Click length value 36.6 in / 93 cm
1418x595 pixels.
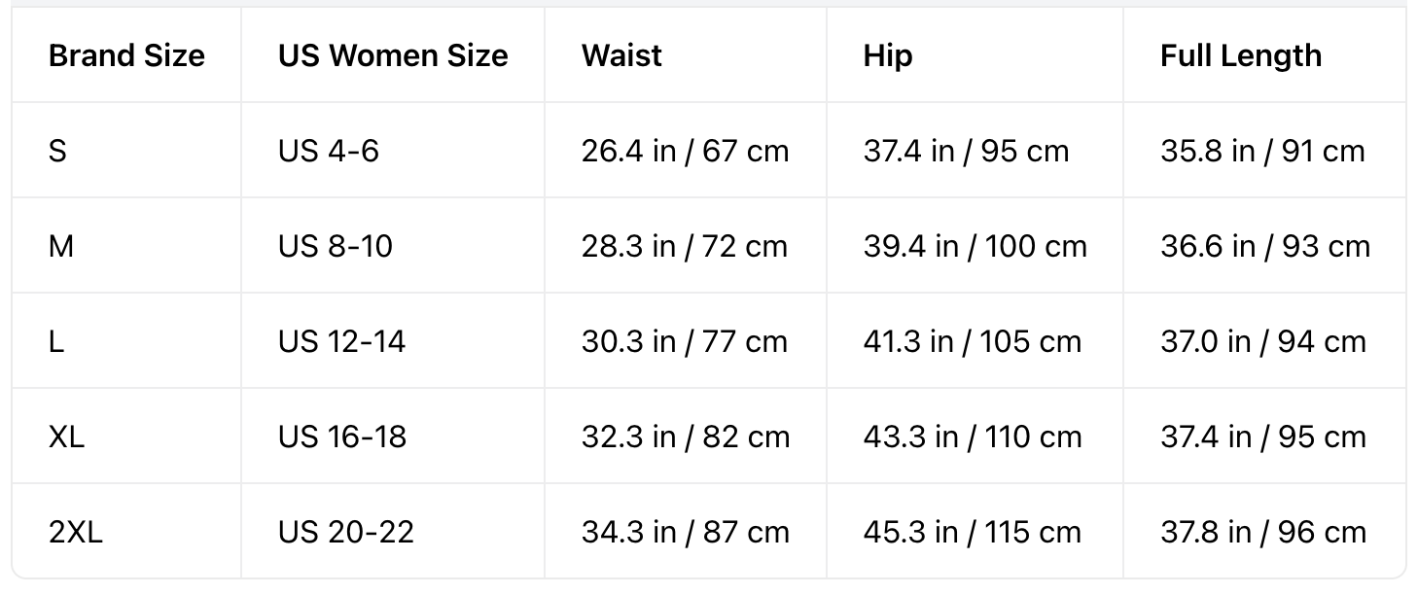click(1265, 246)
